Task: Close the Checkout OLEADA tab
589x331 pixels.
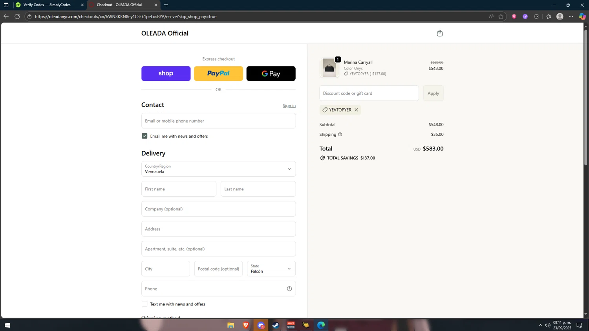Action: [155, 5]
